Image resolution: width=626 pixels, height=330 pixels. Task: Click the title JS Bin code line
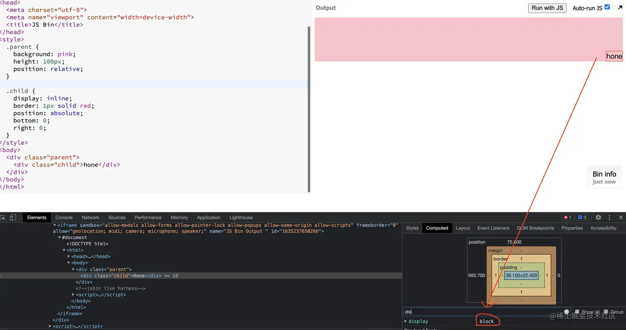point(45,24)
